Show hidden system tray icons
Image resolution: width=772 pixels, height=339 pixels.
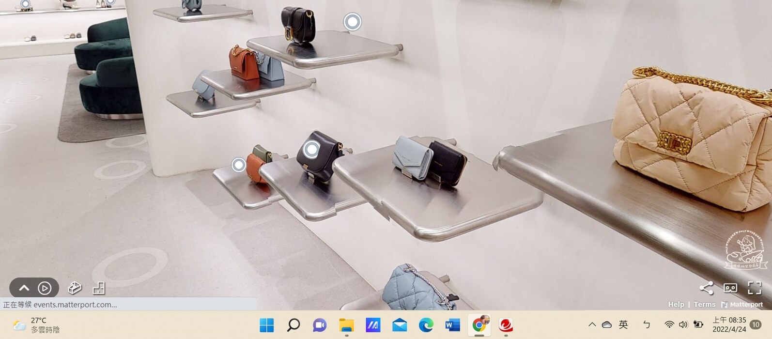click(592, 324)
